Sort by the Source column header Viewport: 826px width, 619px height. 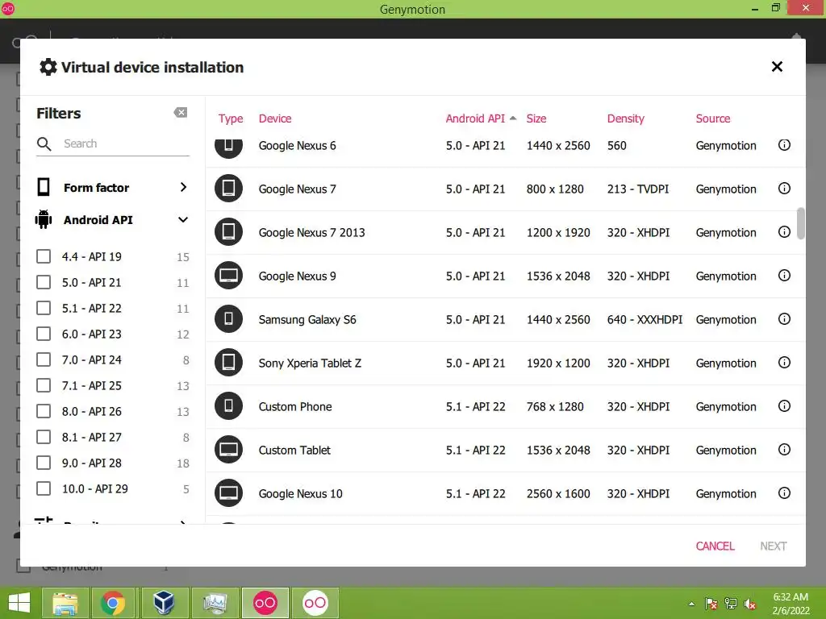coord(713,118)
